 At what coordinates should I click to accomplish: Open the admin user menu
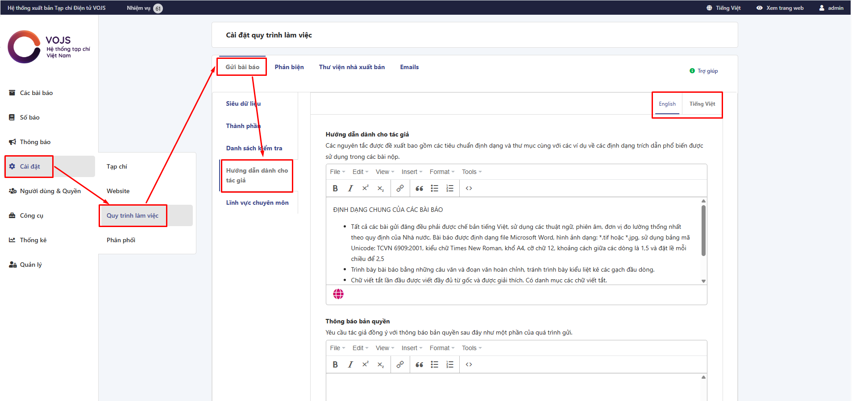(831, 8)
